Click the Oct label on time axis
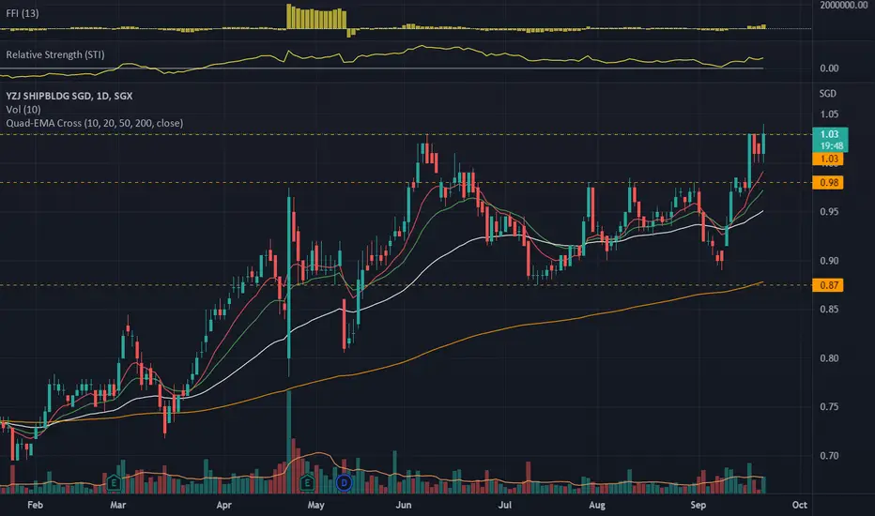Viewport: 875px width, 516px height. 800,505
